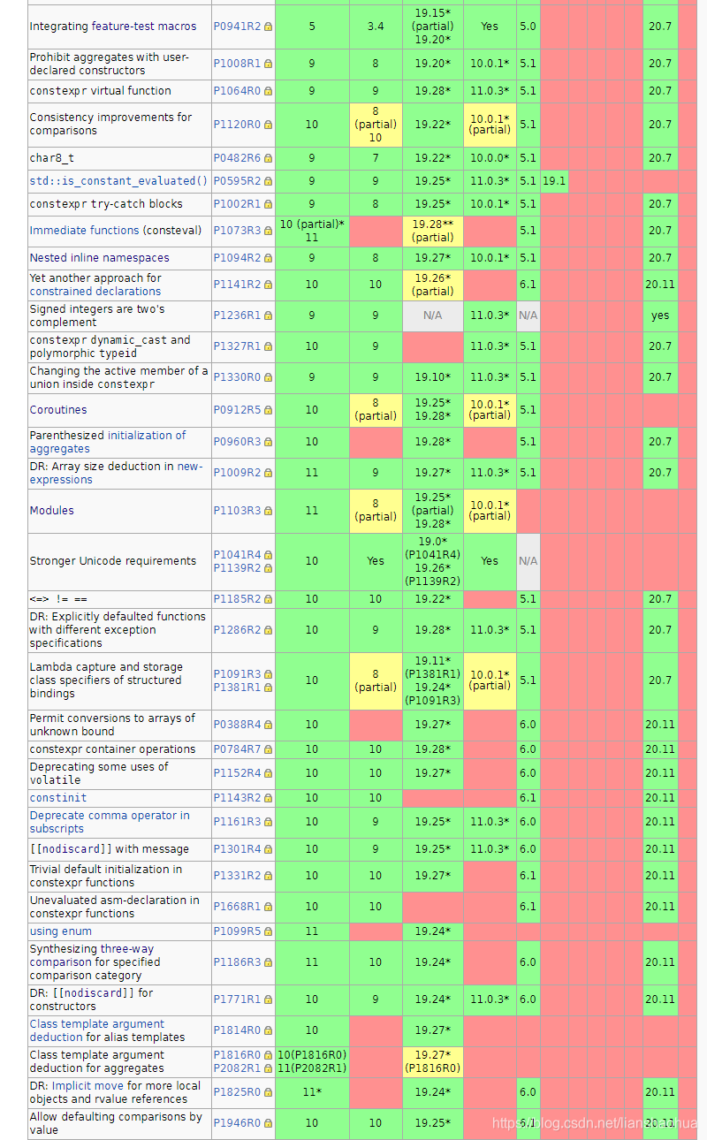Click the lock icon after P1002R1
This screenshot has height=1140, width=707.
point(268,204)
